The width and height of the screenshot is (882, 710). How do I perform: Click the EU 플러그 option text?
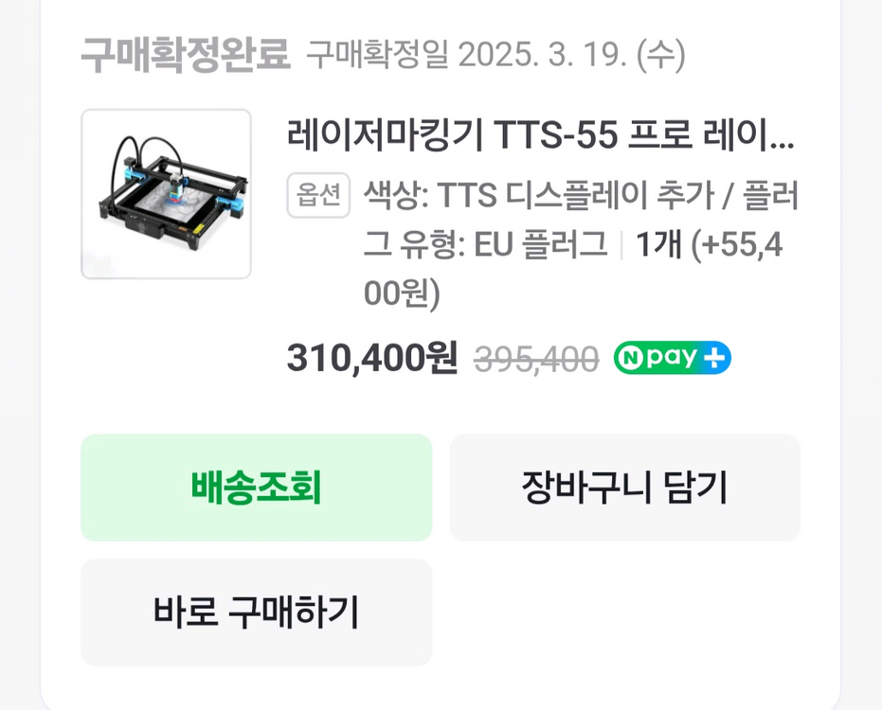[540, 245]
